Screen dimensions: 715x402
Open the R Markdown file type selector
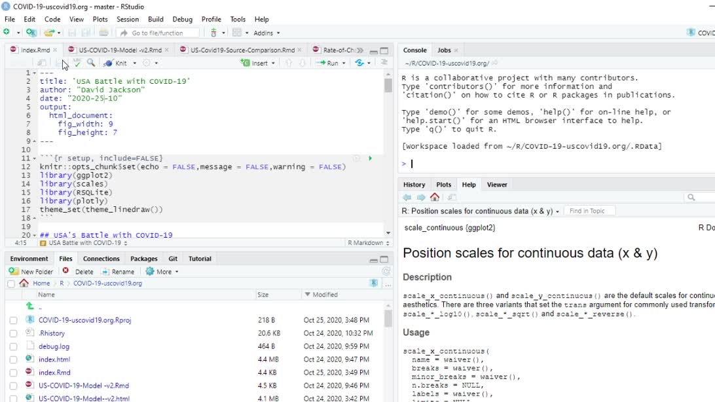point(369,243)
